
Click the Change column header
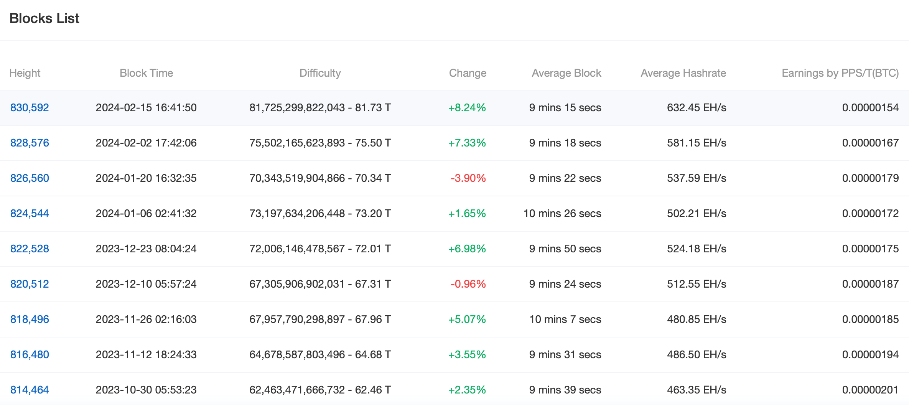[x=468, y=73]
